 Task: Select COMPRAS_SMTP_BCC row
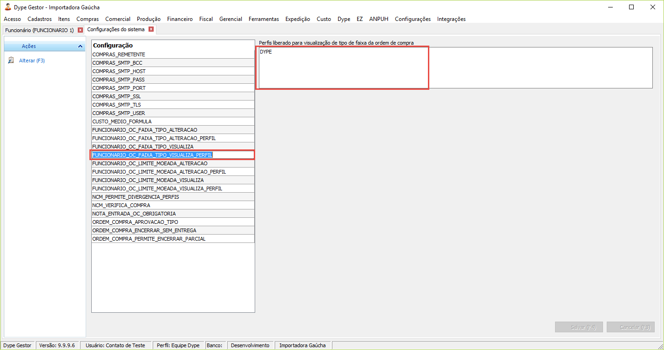tap(173, 63)
